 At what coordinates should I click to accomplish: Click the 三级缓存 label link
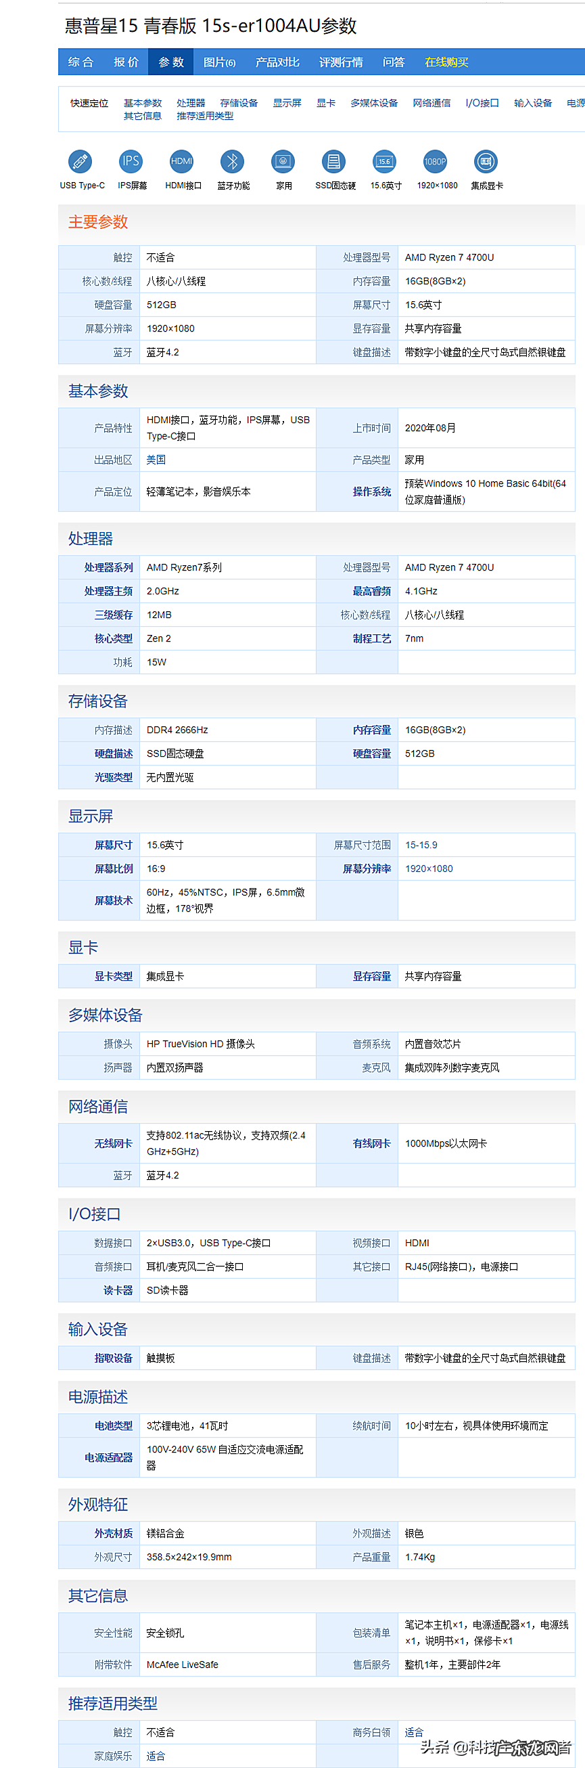tap(113, 615)
